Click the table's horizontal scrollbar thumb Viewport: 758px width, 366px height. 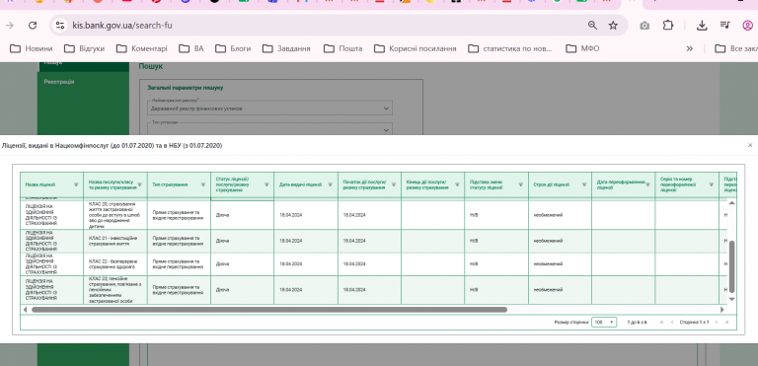pyautogui.click(x=269, y=310)
